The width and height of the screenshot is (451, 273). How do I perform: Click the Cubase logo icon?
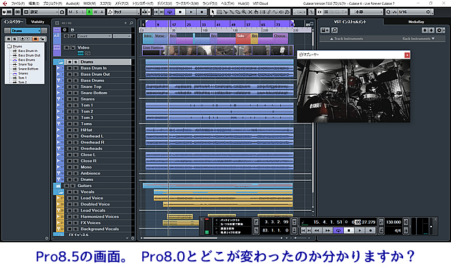pos(5,3)
